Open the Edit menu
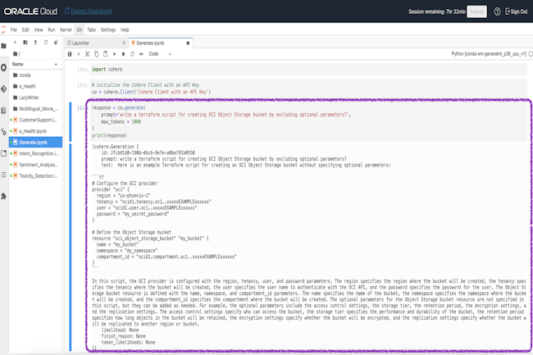533x355 pixels. pyautogui.click(x=25, y=30)
